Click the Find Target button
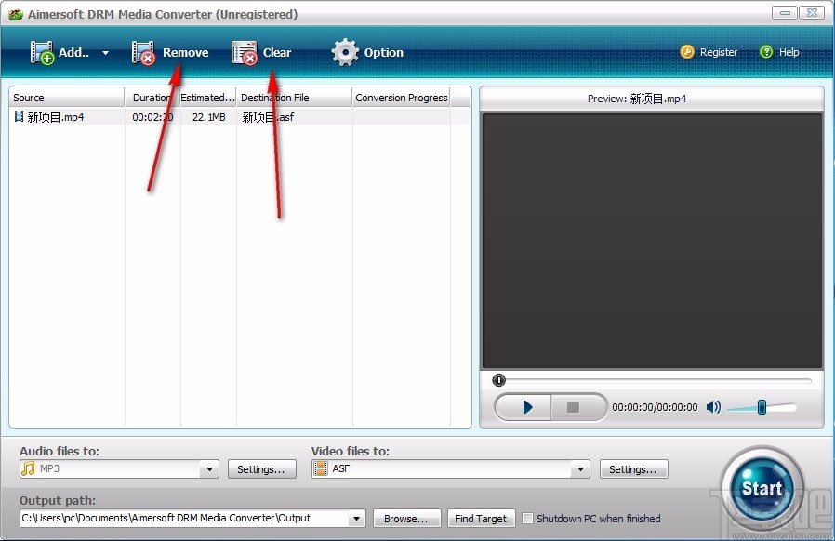Screen dimensions: 835x541 pyautogui.click(x=481, y=518)
